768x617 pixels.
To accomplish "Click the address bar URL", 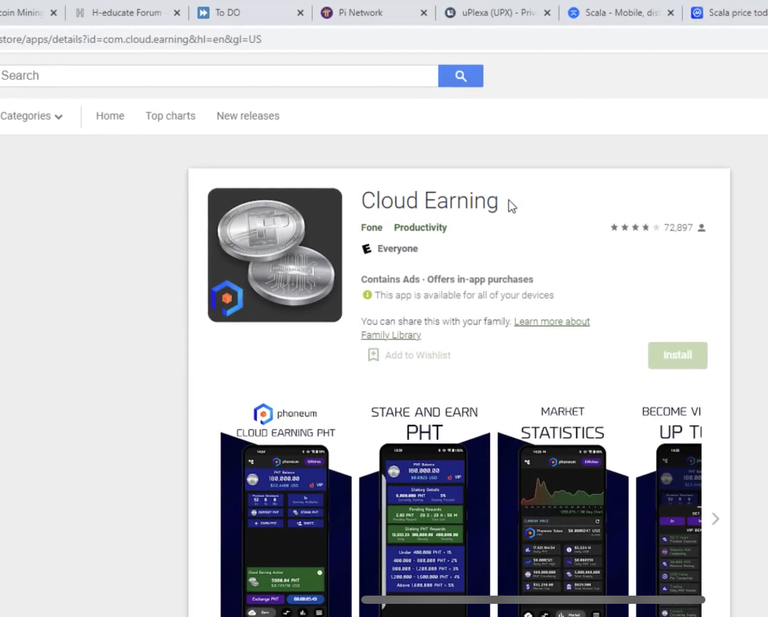I will pos(131,39).
